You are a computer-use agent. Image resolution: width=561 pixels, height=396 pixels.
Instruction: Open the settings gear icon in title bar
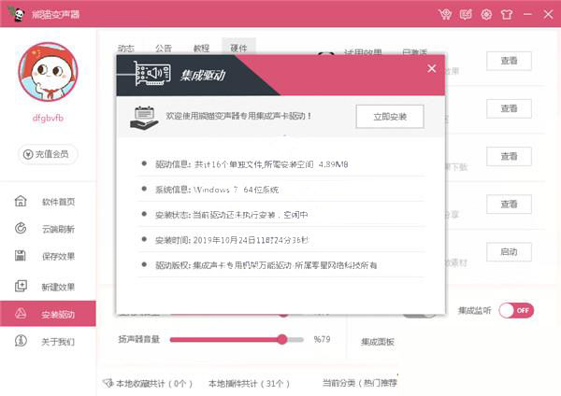pos(486,14)
